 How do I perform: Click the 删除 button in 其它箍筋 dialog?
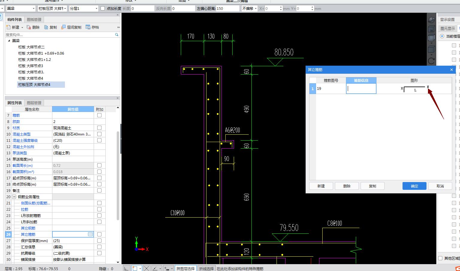tap(347, 186)
